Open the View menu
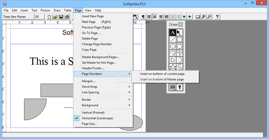 (x=88, y=10)
